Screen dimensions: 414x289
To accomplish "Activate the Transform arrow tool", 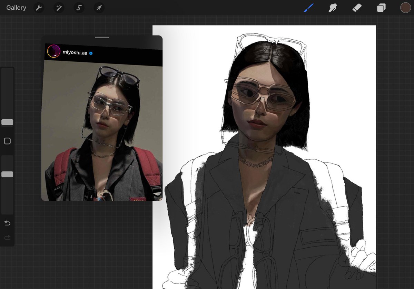I will [99, 8].
